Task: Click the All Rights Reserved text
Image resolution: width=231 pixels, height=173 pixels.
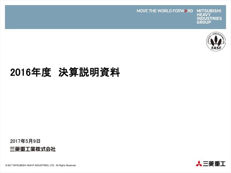Action: (66, 166)
